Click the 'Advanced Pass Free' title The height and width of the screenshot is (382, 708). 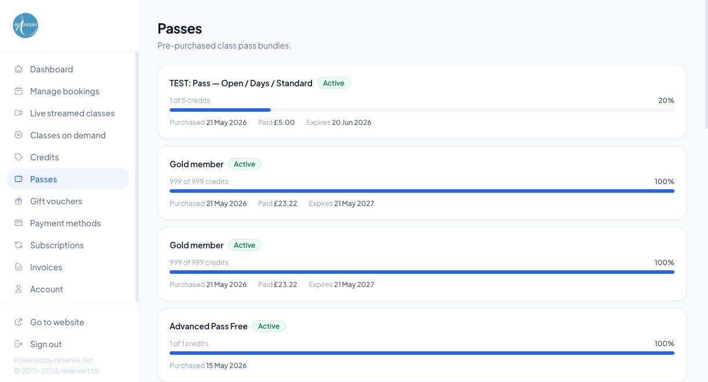(x=208, y=326)
